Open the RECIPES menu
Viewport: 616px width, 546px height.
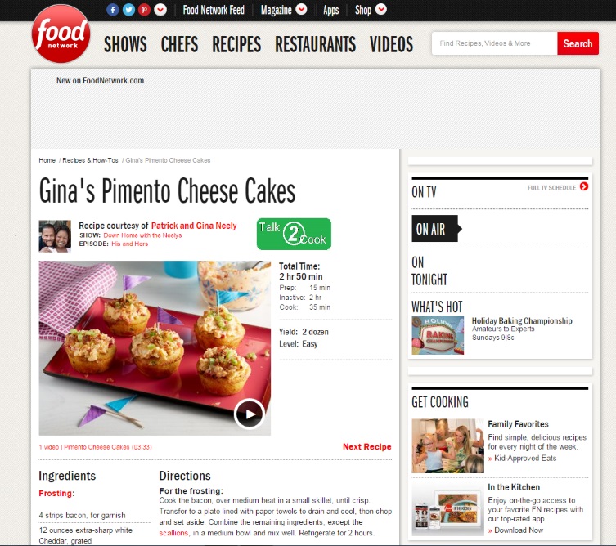tap(236, 44)
